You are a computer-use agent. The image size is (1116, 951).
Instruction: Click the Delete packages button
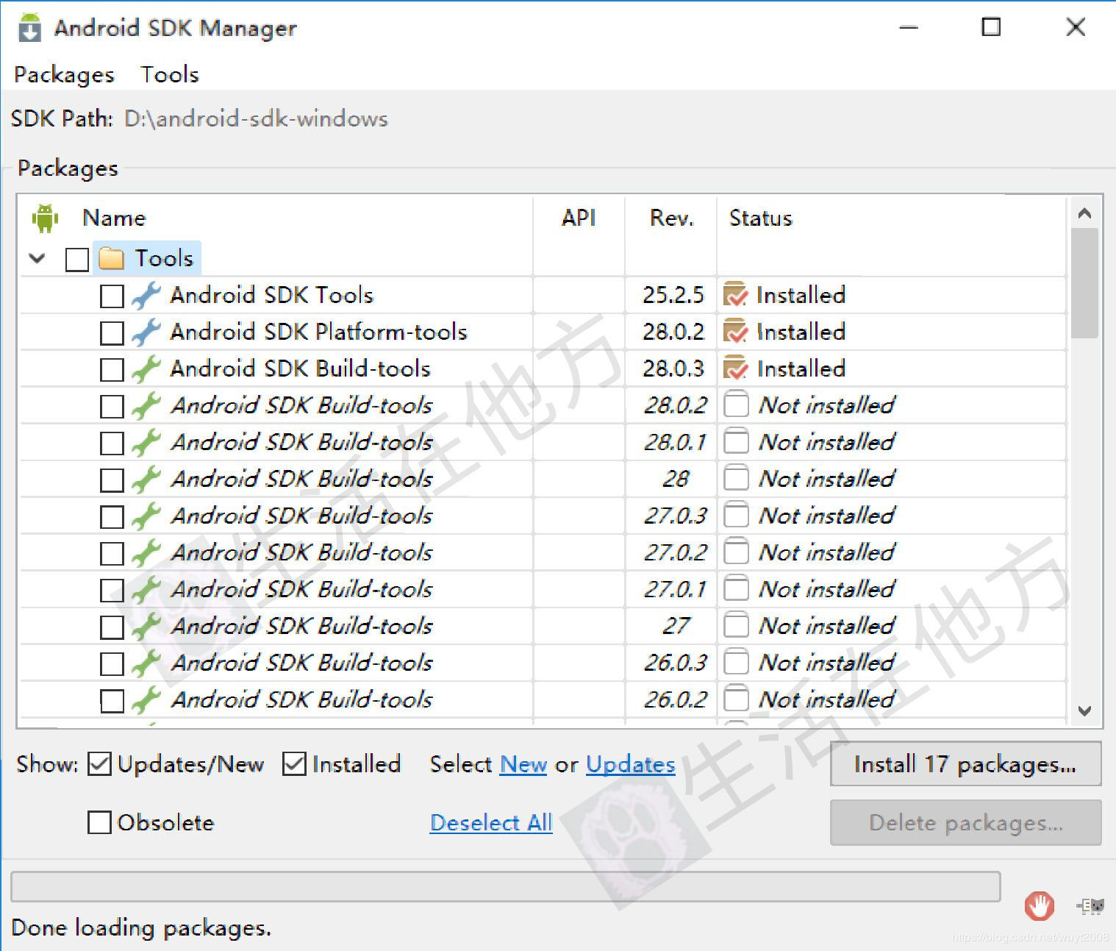tap(965, 822)
